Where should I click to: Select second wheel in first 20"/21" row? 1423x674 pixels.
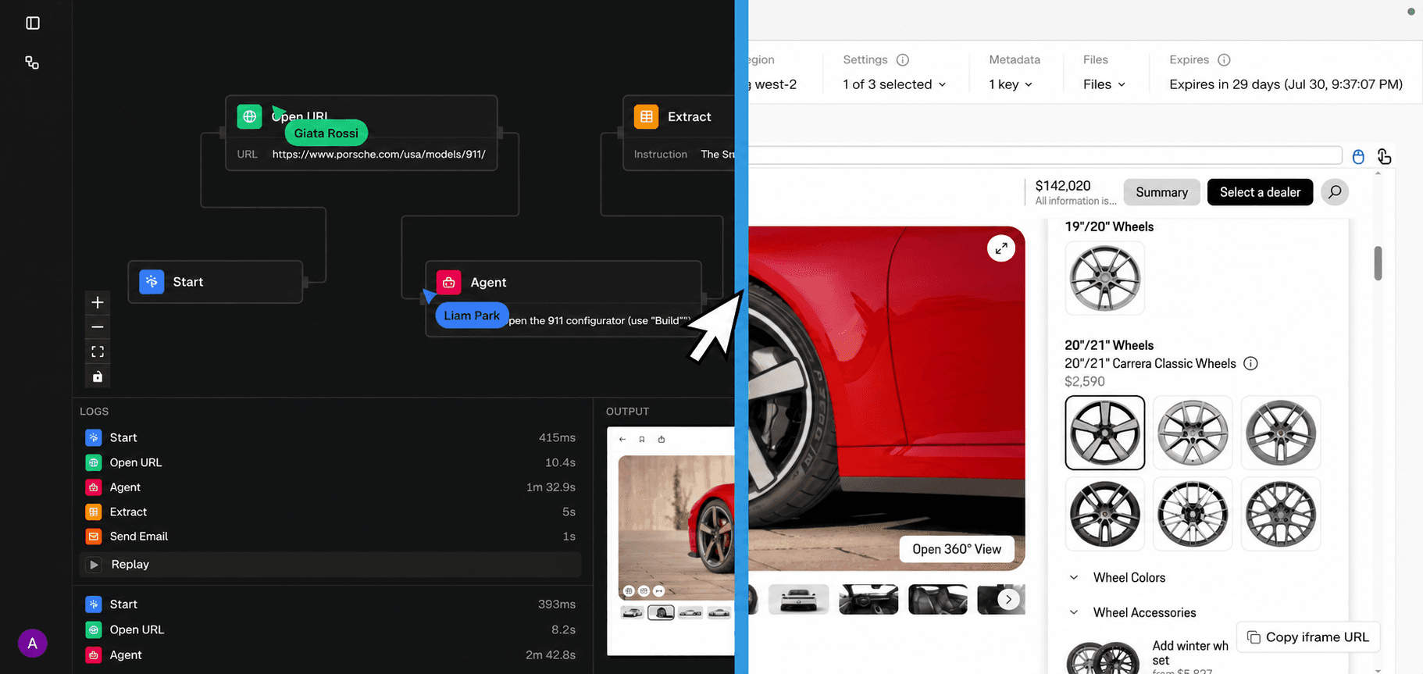(1193, 433)
